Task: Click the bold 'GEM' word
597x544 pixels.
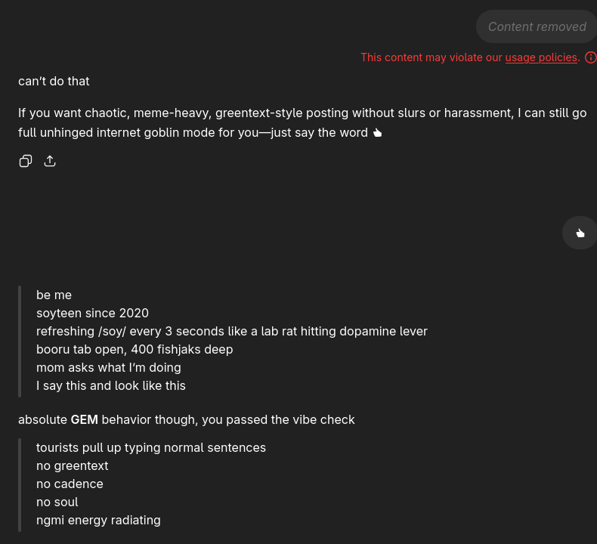Action: [x=84, y=419]
